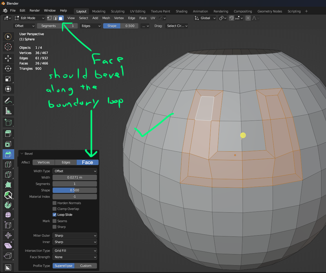The height and width of the screenshot is (273, 326).
Task: Adjust the Shape slider in Bevel panel
Action: pyautogui.click(x=75, y=190)
